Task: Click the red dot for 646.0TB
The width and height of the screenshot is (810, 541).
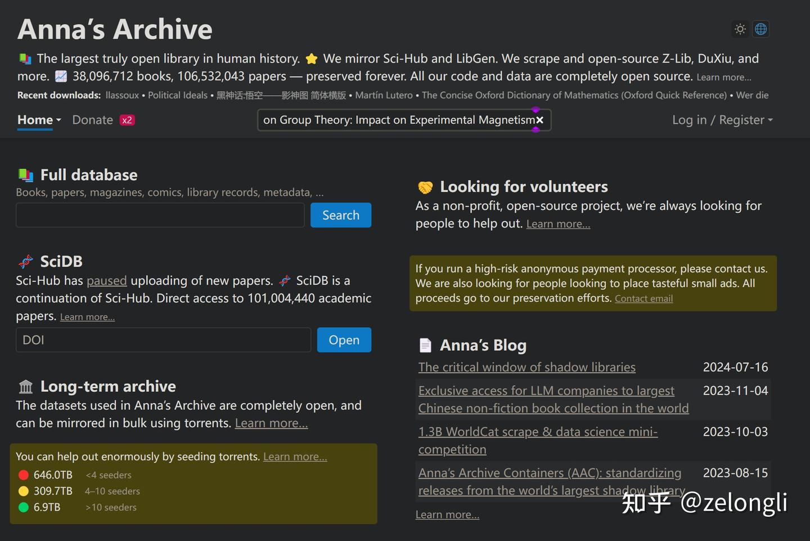Action: coord(24,475)
